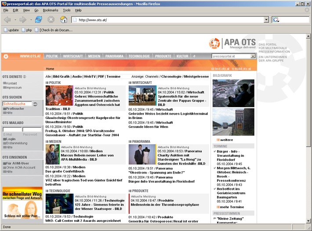
Task: Open the Tools menu
Action: click(67, 11)
